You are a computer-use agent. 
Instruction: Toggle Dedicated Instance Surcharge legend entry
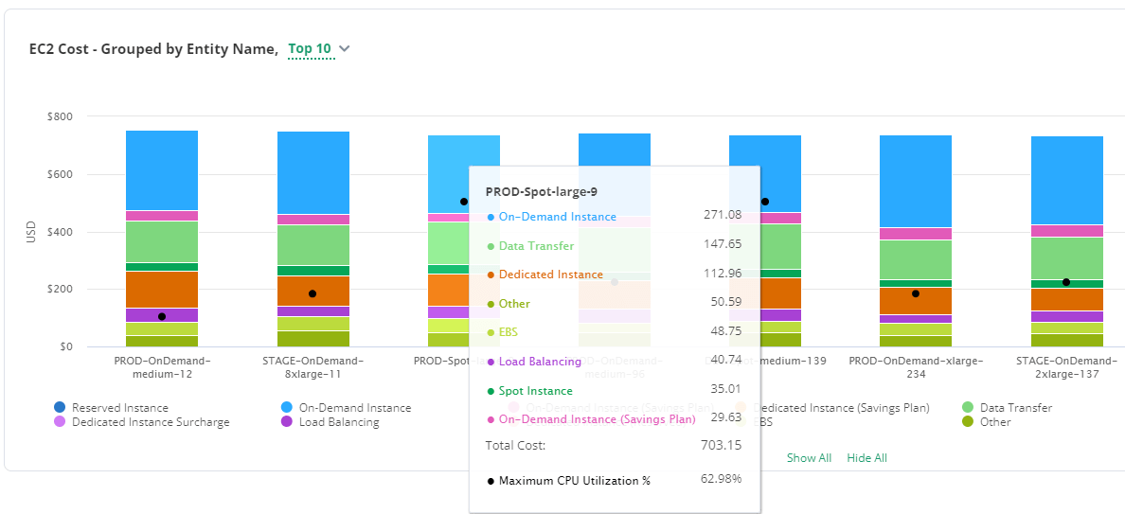[141, 421]
